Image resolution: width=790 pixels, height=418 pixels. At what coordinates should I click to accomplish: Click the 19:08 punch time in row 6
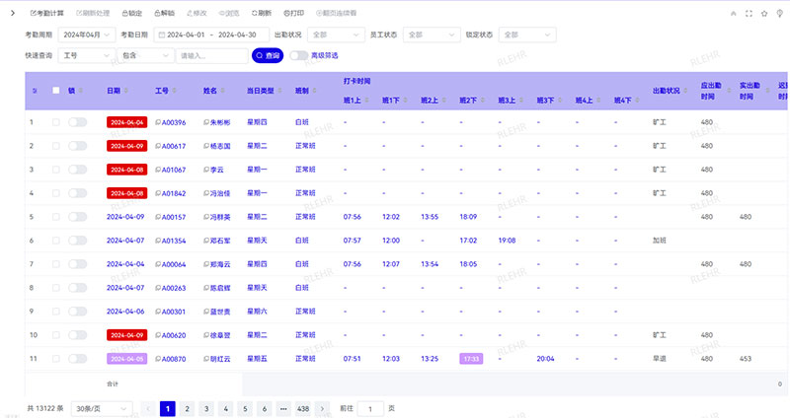click(x=507, y=241)
